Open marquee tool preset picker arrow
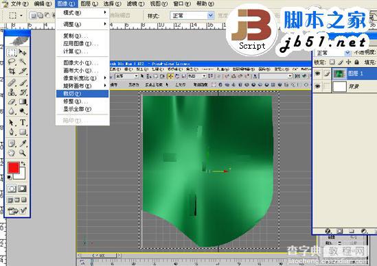Image resolution: width=377 pixels, height=266 pixels. coord(21,16)
